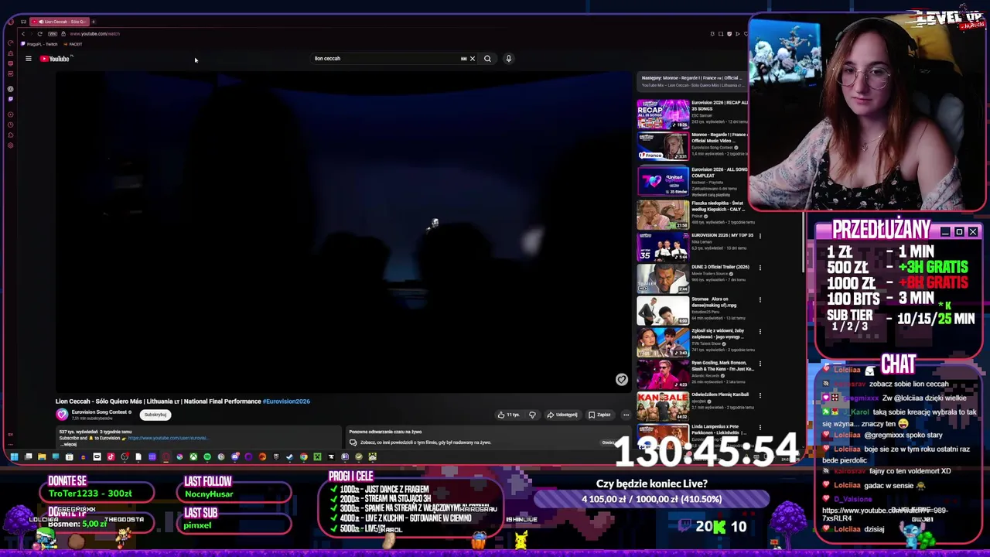The width and height of the screenshot is (990, 557).
Task: Reload the page with refresh icon
Action: pyautogui.click(x=39, y=34)
